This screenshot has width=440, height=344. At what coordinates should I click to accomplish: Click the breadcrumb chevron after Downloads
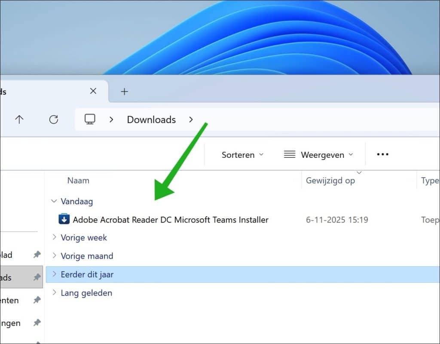191,120
